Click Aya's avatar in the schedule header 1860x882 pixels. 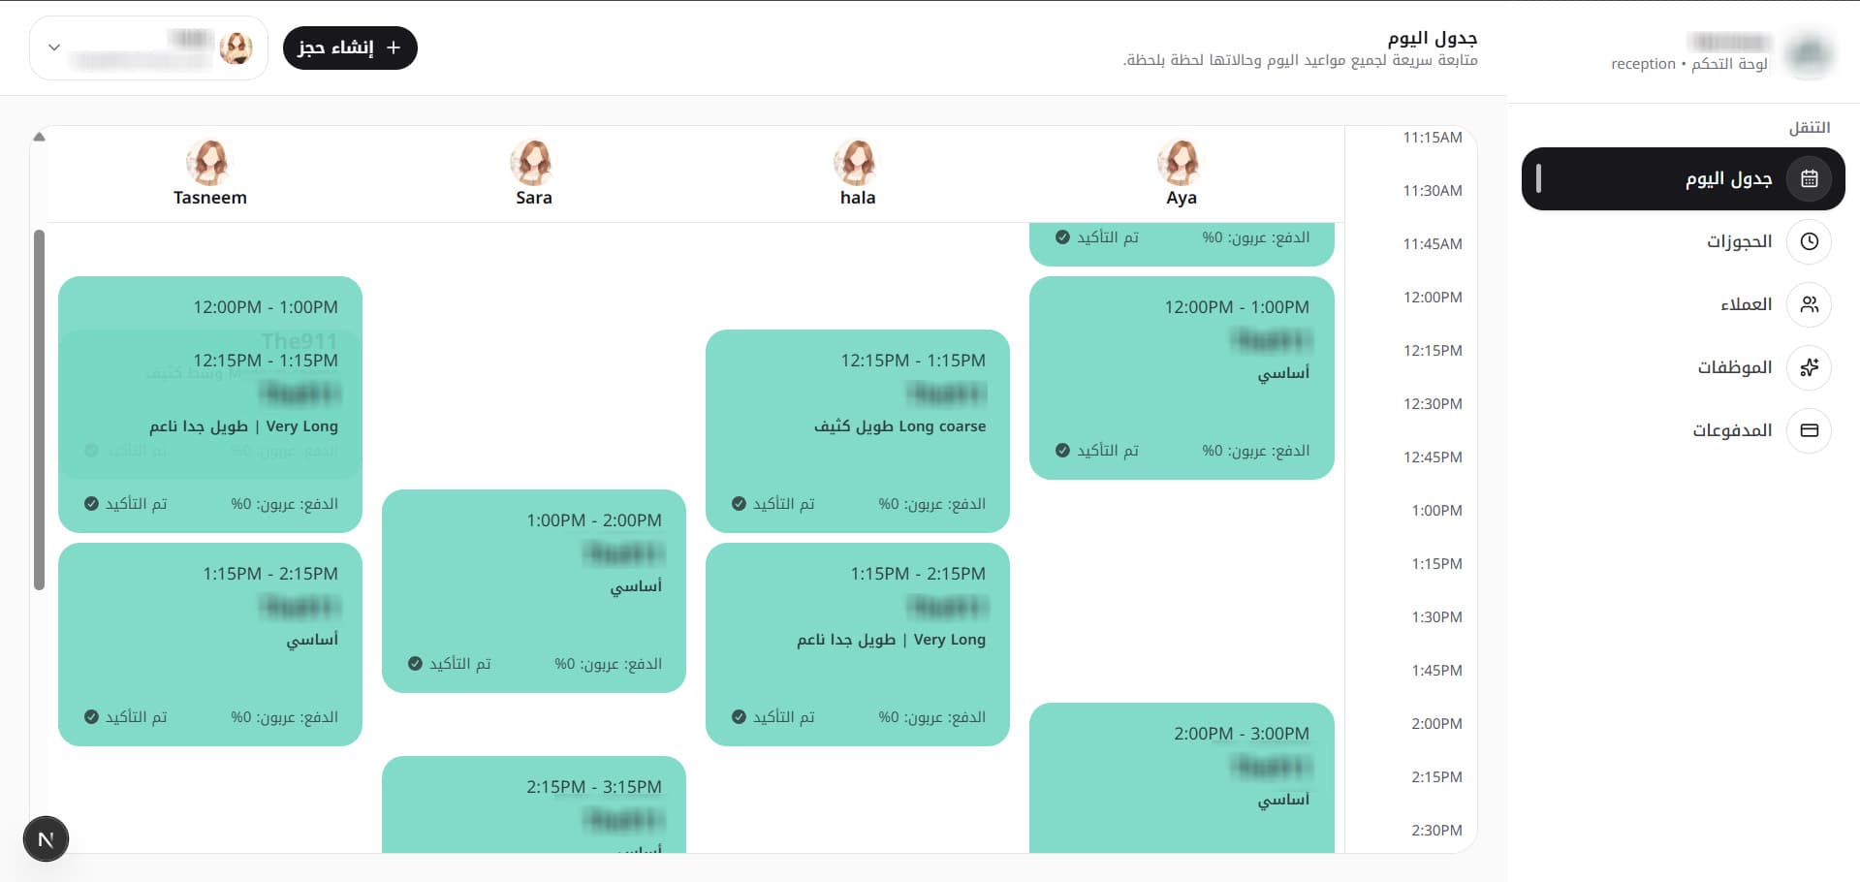(1181, 162)
